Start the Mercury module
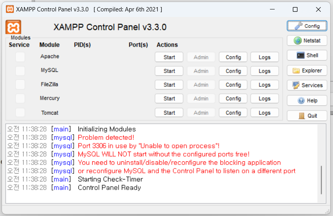333x216 pixels. (169, 98)
